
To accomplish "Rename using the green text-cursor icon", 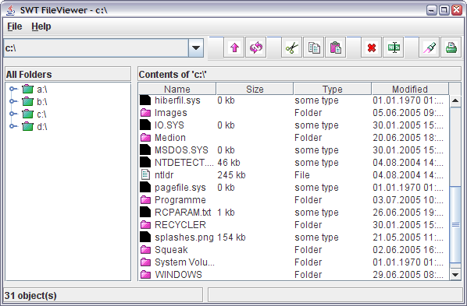I will [394, 47].
